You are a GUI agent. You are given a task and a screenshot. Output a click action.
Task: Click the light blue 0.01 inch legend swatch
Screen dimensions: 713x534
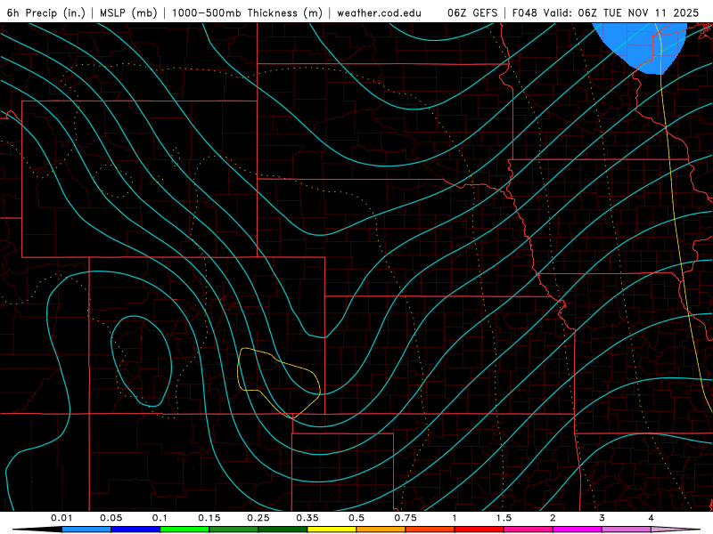86,530
